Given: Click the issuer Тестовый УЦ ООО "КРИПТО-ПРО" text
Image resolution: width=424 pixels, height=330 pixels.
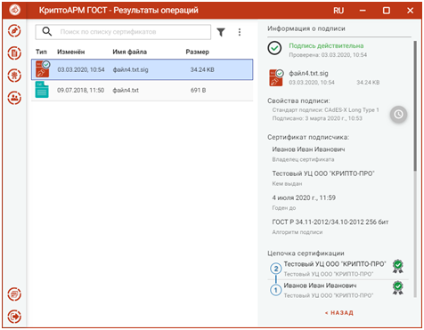Looking at the screenshot, I should click(323, 173).
